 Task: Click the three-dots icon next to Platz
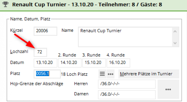point(110,74)
